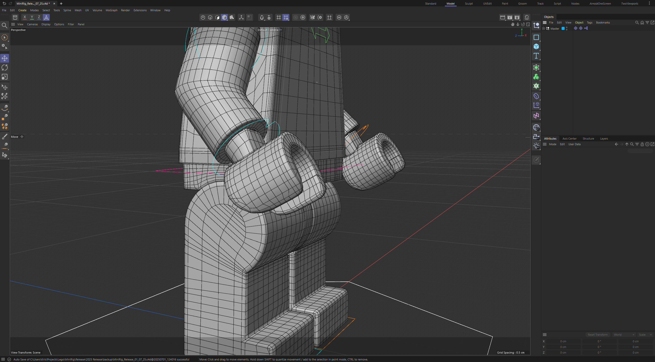Viewport: 655px width, 362px height.
Task: Click the Light object icon in palette
Action: point(536,146)
